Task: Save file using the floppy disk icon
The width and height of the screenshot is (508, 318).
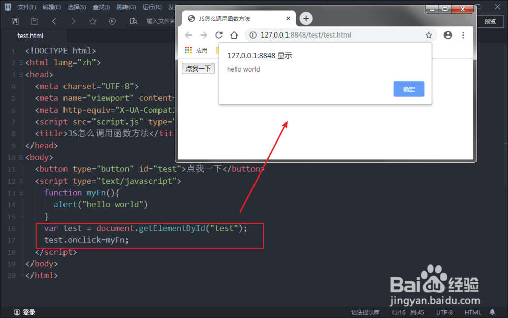Action: (x=35, y=21)
